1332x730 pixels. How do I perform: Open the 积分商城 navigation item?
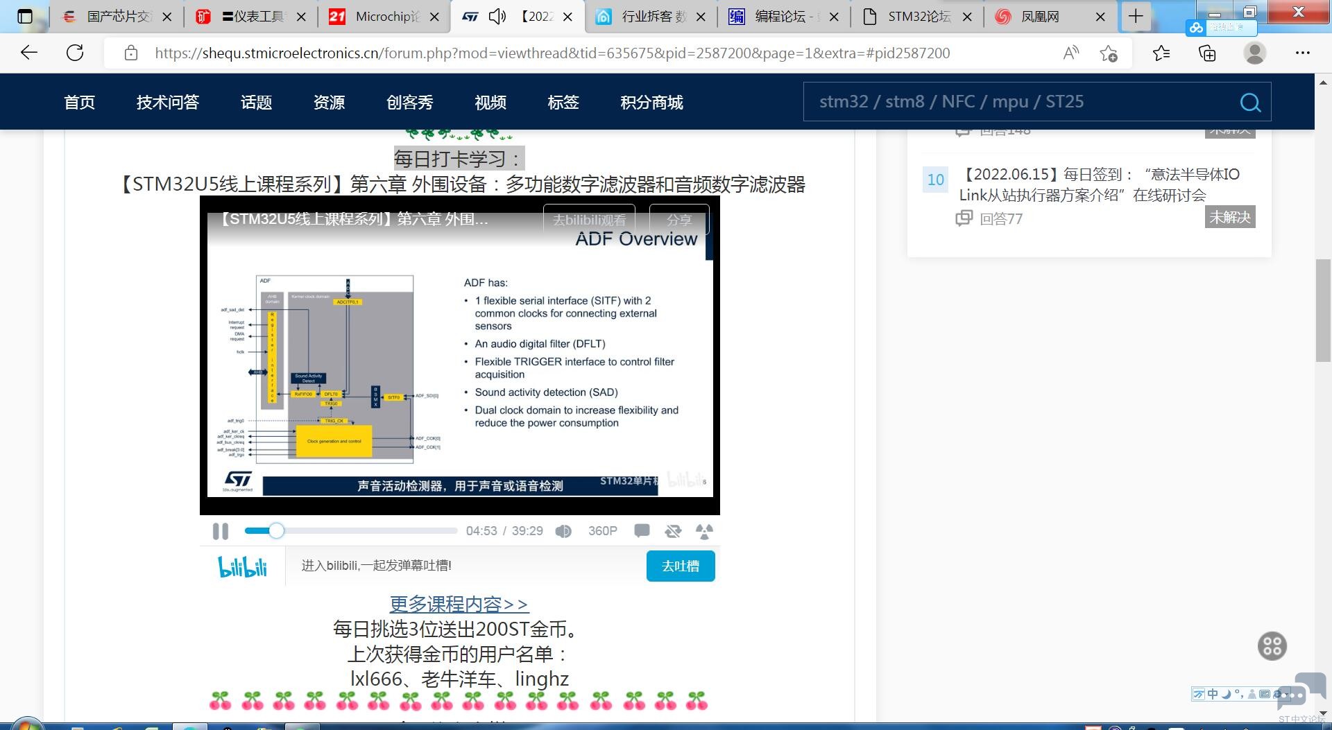(652, 103)
